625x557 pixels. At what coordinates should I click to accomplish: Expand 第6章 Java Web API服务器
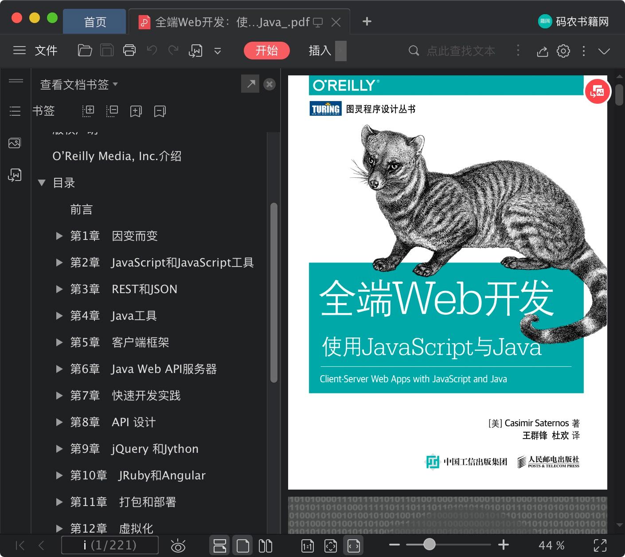(59, 369)
